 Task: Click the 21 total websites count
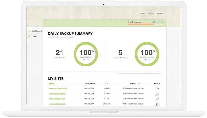pos(60,52)
